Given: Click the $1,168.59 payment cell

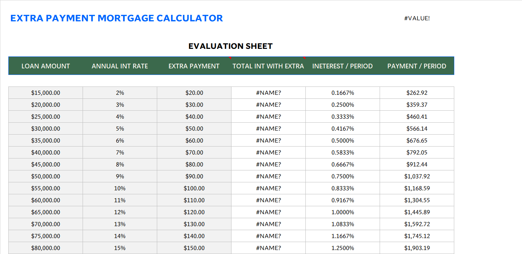Looking at the screenshot, I should click(x=417, y=188).
